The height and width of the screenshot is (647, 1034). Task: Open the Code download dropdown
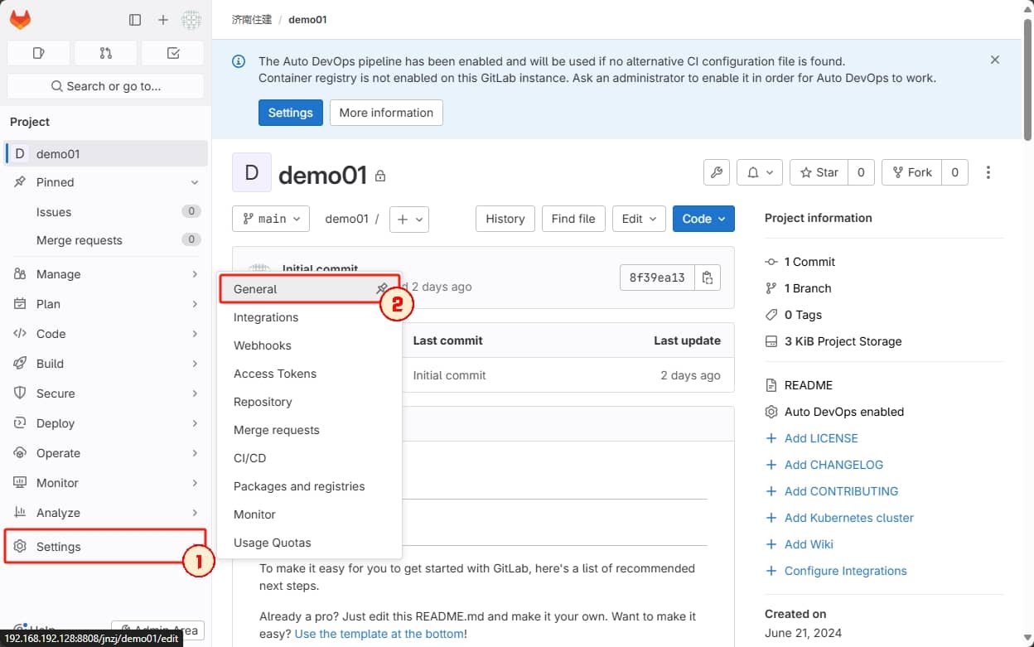703,218
